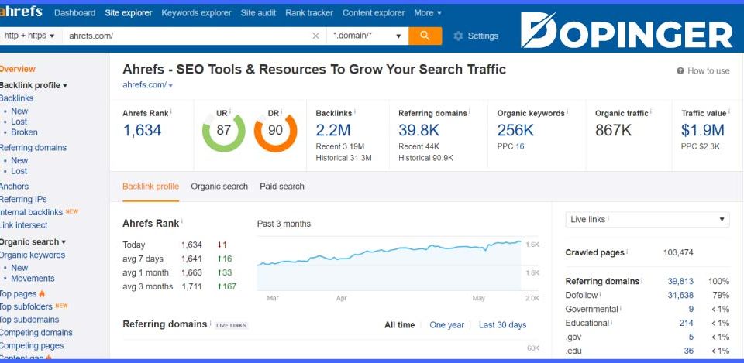Open Anchors in the sidebar
744x363 pixels.
pyautogui.click(x=14, y=187)
